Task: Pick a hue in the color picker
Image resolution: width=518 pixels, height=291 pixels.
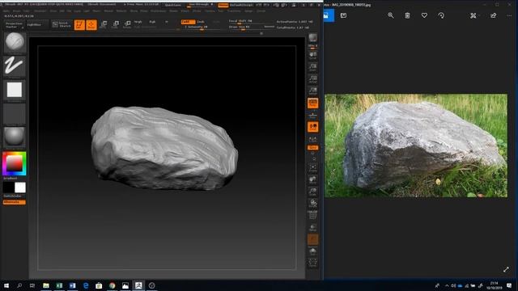Action: tap(15, 163)
